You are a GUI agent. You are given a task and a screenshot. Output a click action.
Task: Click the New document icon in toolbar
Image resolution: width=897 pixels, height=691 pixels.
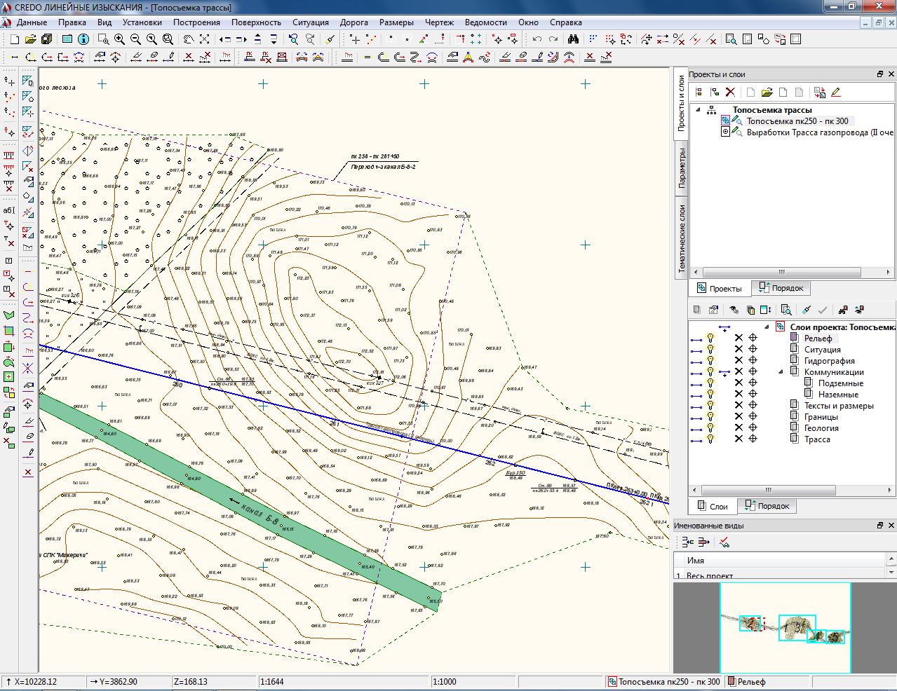tap(15, 40)
